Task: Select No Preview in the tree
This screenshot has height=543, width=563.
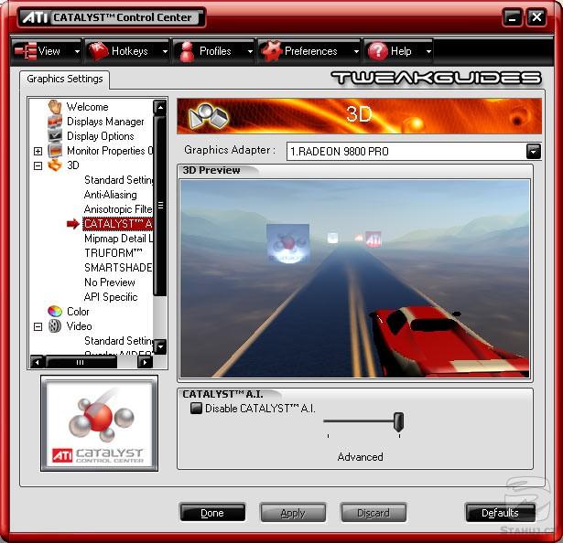Action: [110, 282]
